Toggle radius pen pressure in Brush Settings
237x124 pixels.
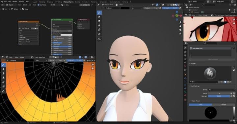click(x=231, y=93)
